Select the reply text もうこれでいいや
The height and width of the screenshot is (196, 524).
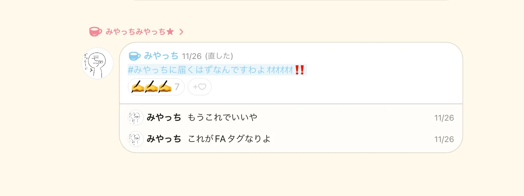click(x=223, y=118)
